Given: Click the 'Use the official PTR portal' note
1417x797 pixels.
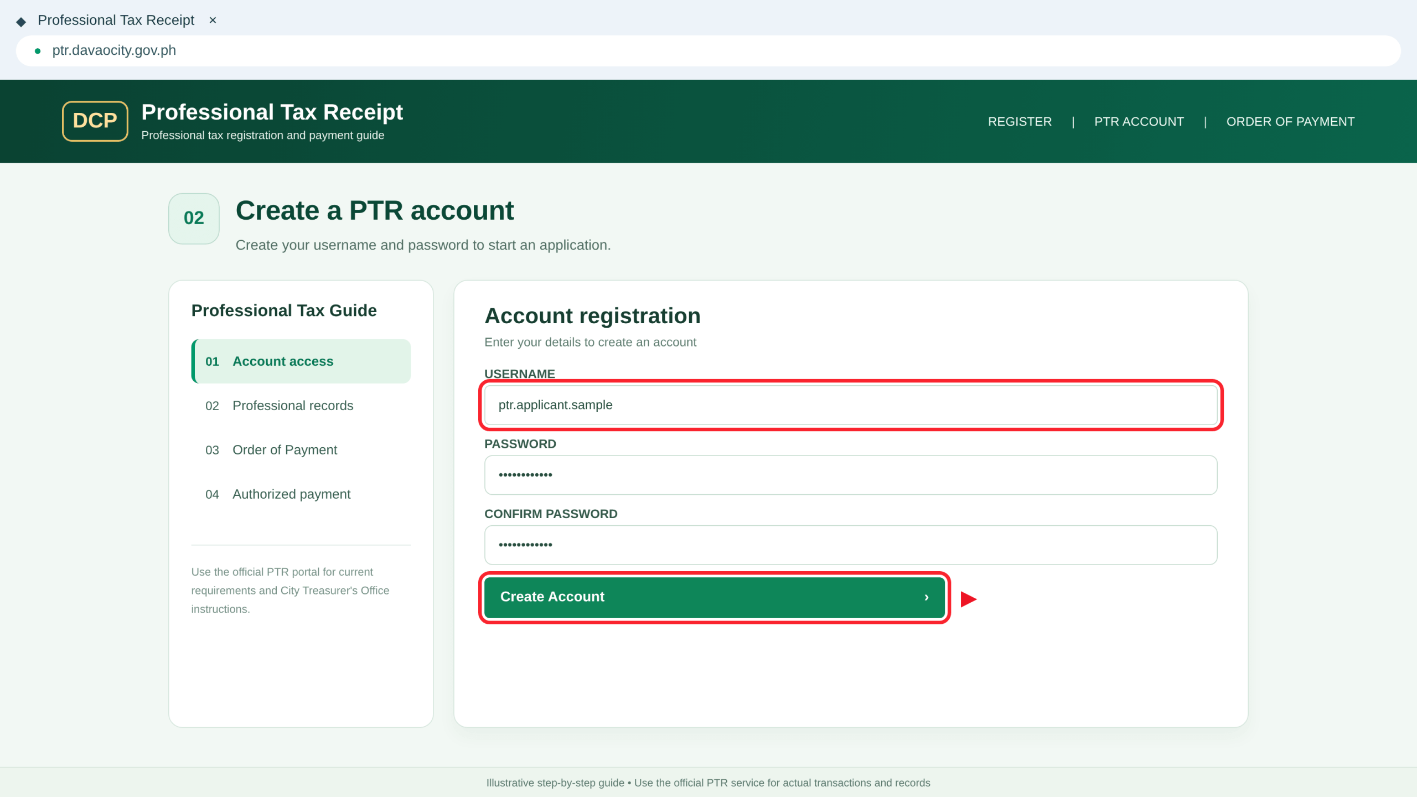Looking at the screenshot, I should pos(290,590).
